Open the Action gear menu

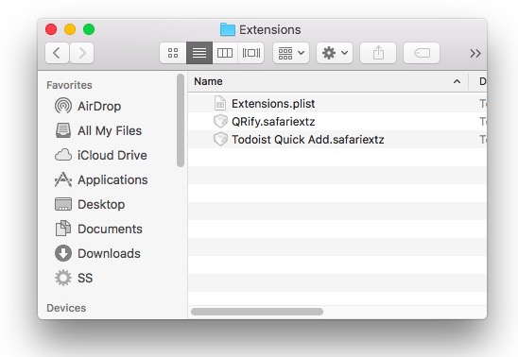pos(335,53)
